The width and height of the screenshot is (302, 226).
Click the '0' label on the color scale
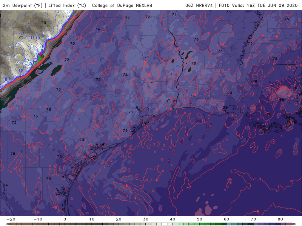(x=65, y=219)
